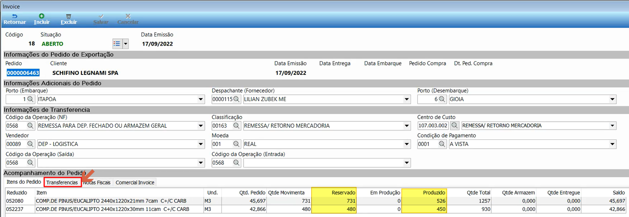Open the dropdown arrow next to Situação list icon
The width and height of the screenshot is (629, 217).
pos(125,44)
